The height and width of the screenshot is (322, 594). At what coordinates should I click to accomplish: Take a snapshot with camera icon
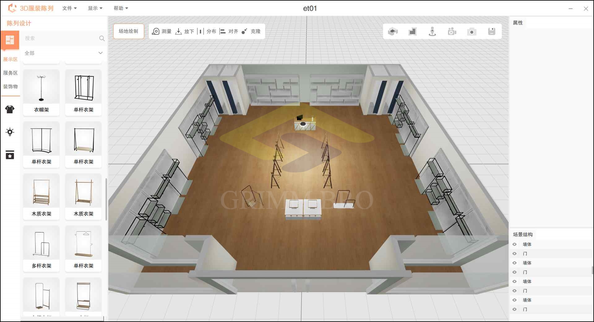pos(471,32)
